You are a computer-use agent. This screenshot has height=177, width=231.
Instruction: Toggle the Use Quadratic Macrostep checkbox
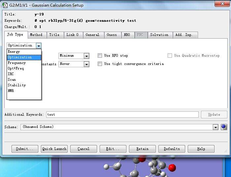(170, 55)
